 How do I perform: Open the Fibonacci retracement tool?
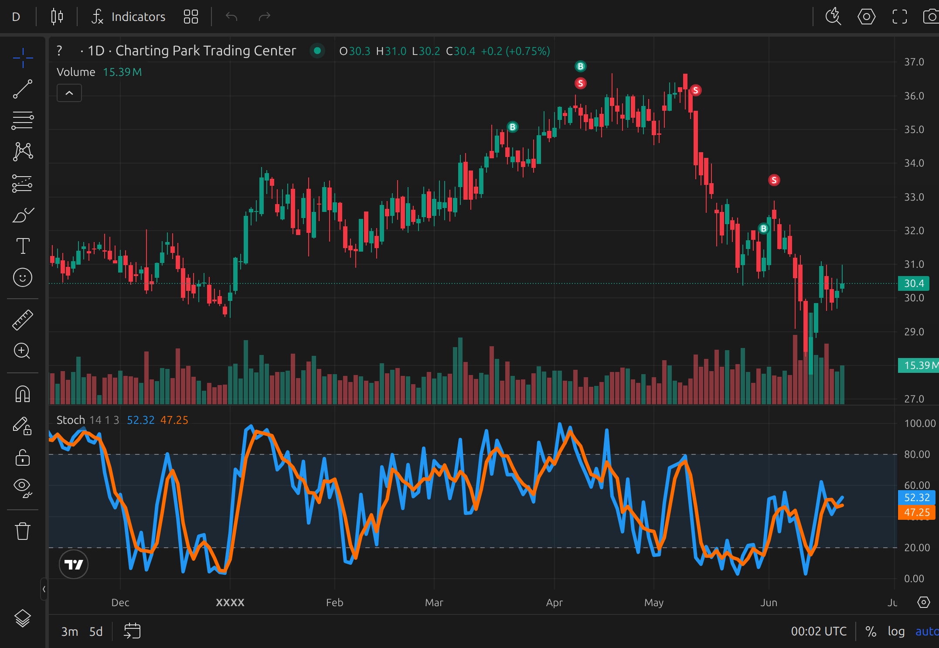click(23, 120)
